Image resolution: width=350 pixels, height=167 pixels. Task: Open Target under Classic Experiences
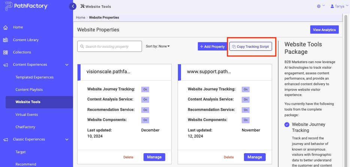21,152
